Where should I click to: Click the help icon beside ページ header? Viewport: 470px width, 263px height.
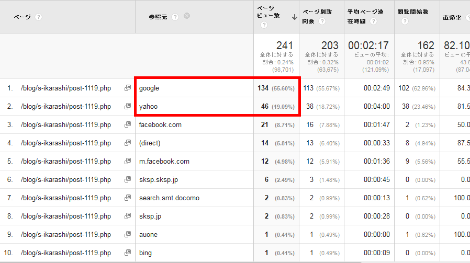pyautogui.click(x=39, y=17)
